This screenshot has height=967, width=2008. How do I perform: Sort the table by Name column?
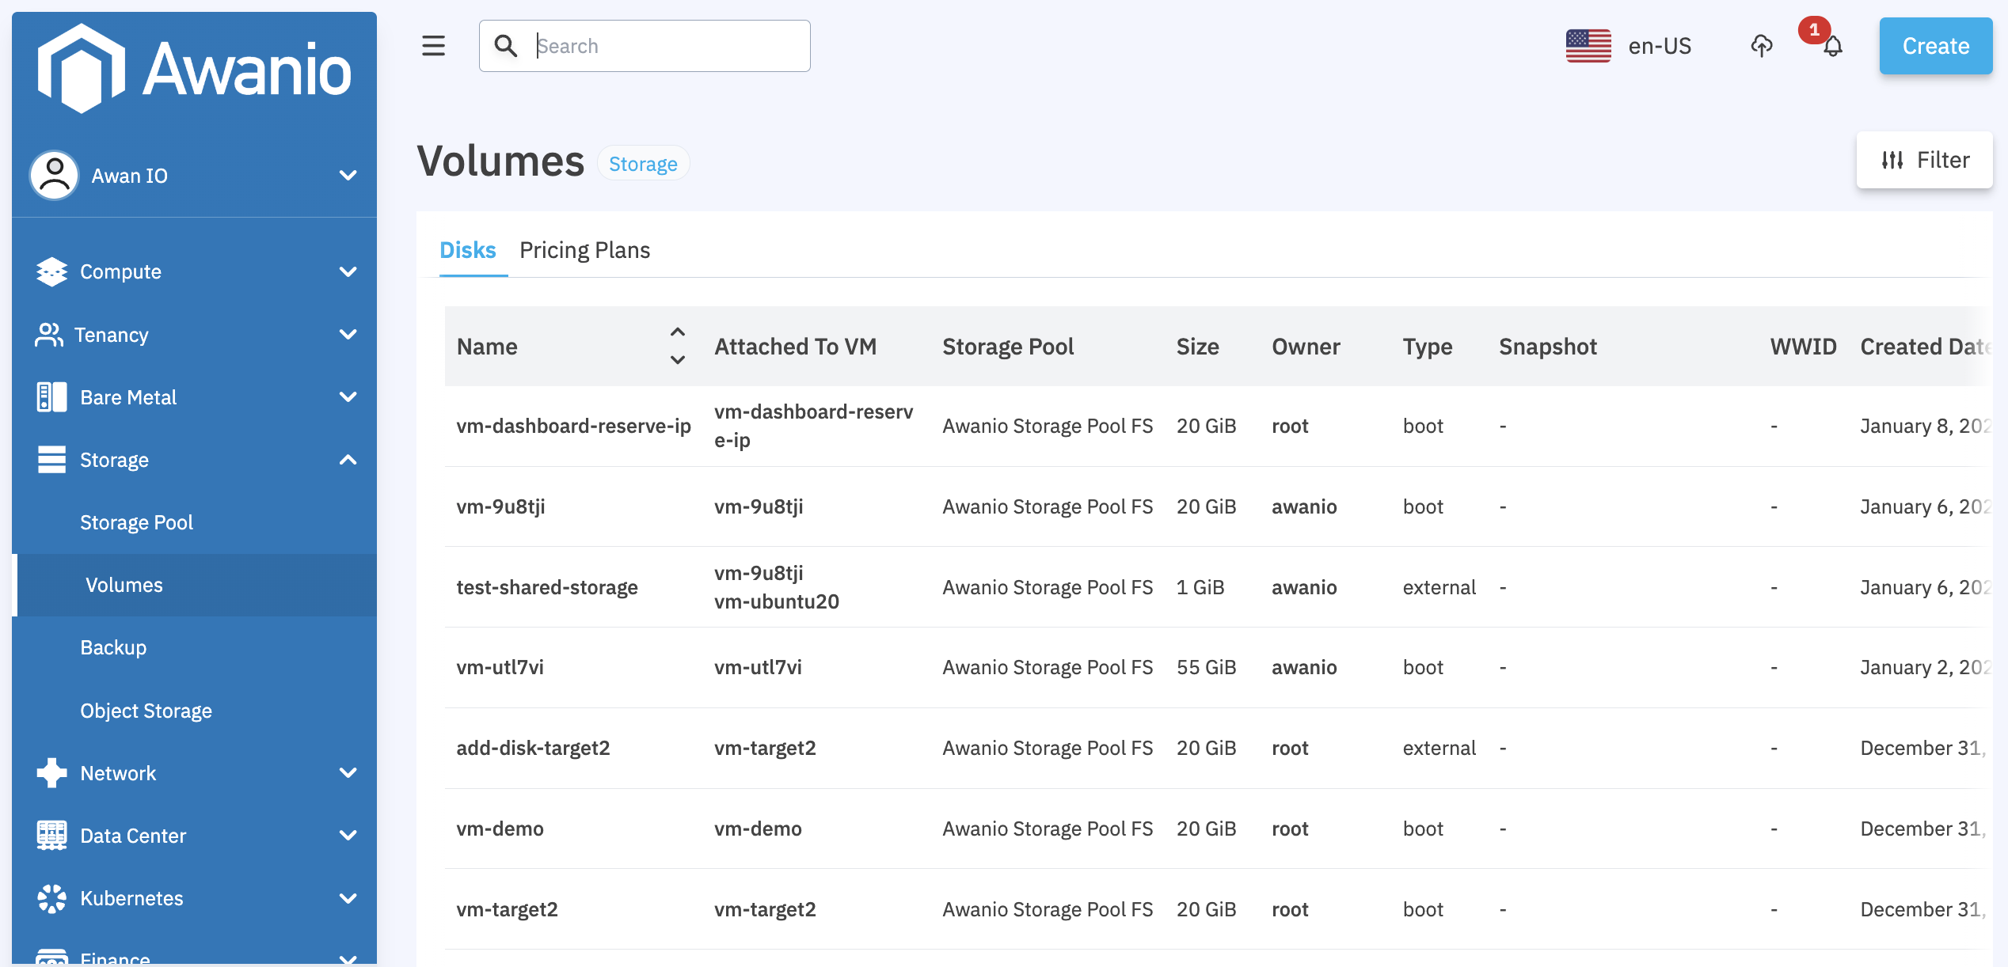(x=677, y=346)
